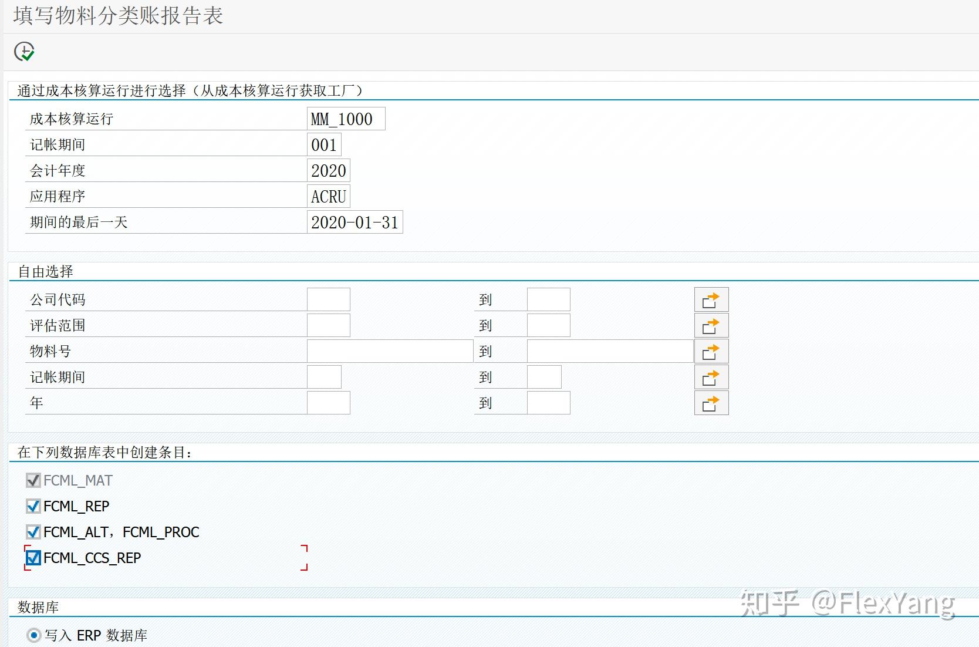Open multiple selection for 公司代码
The width and height of the screenshot is (979, 647).
click(x=711, y=299)
